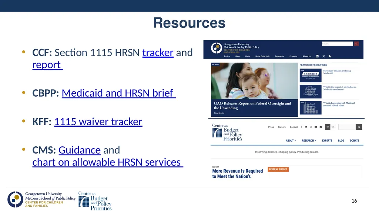Screen dimensions: 379x213
Task: Click the Georgetown CCF logo in slide footer
Action: tap(41, 199)
